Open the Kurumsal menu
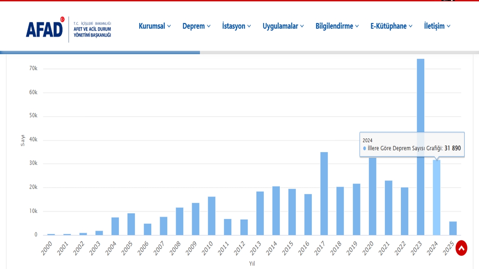Viewport: 479px width, 269px height. coord(155,26)
